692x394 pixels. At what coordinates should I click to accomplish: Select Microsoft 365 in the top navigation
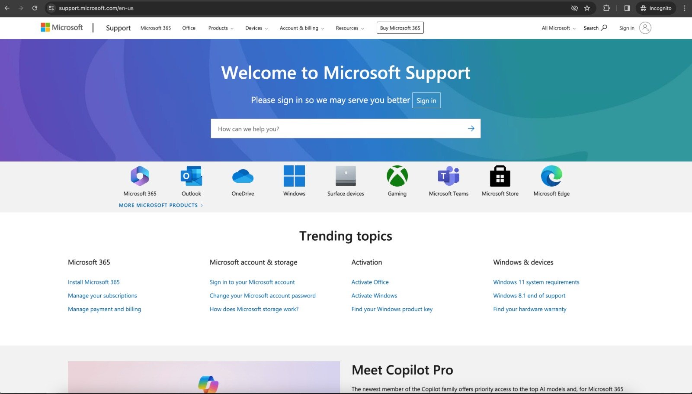point(155,28)
